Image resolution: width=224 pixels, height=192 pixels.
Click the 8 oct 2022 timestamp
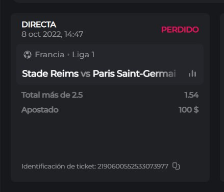pyautogui.click(x=52, y=34)
